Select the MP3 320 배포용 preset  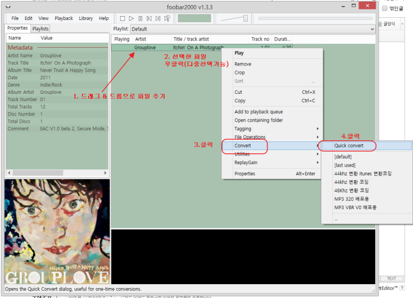(x=367, y=199)
